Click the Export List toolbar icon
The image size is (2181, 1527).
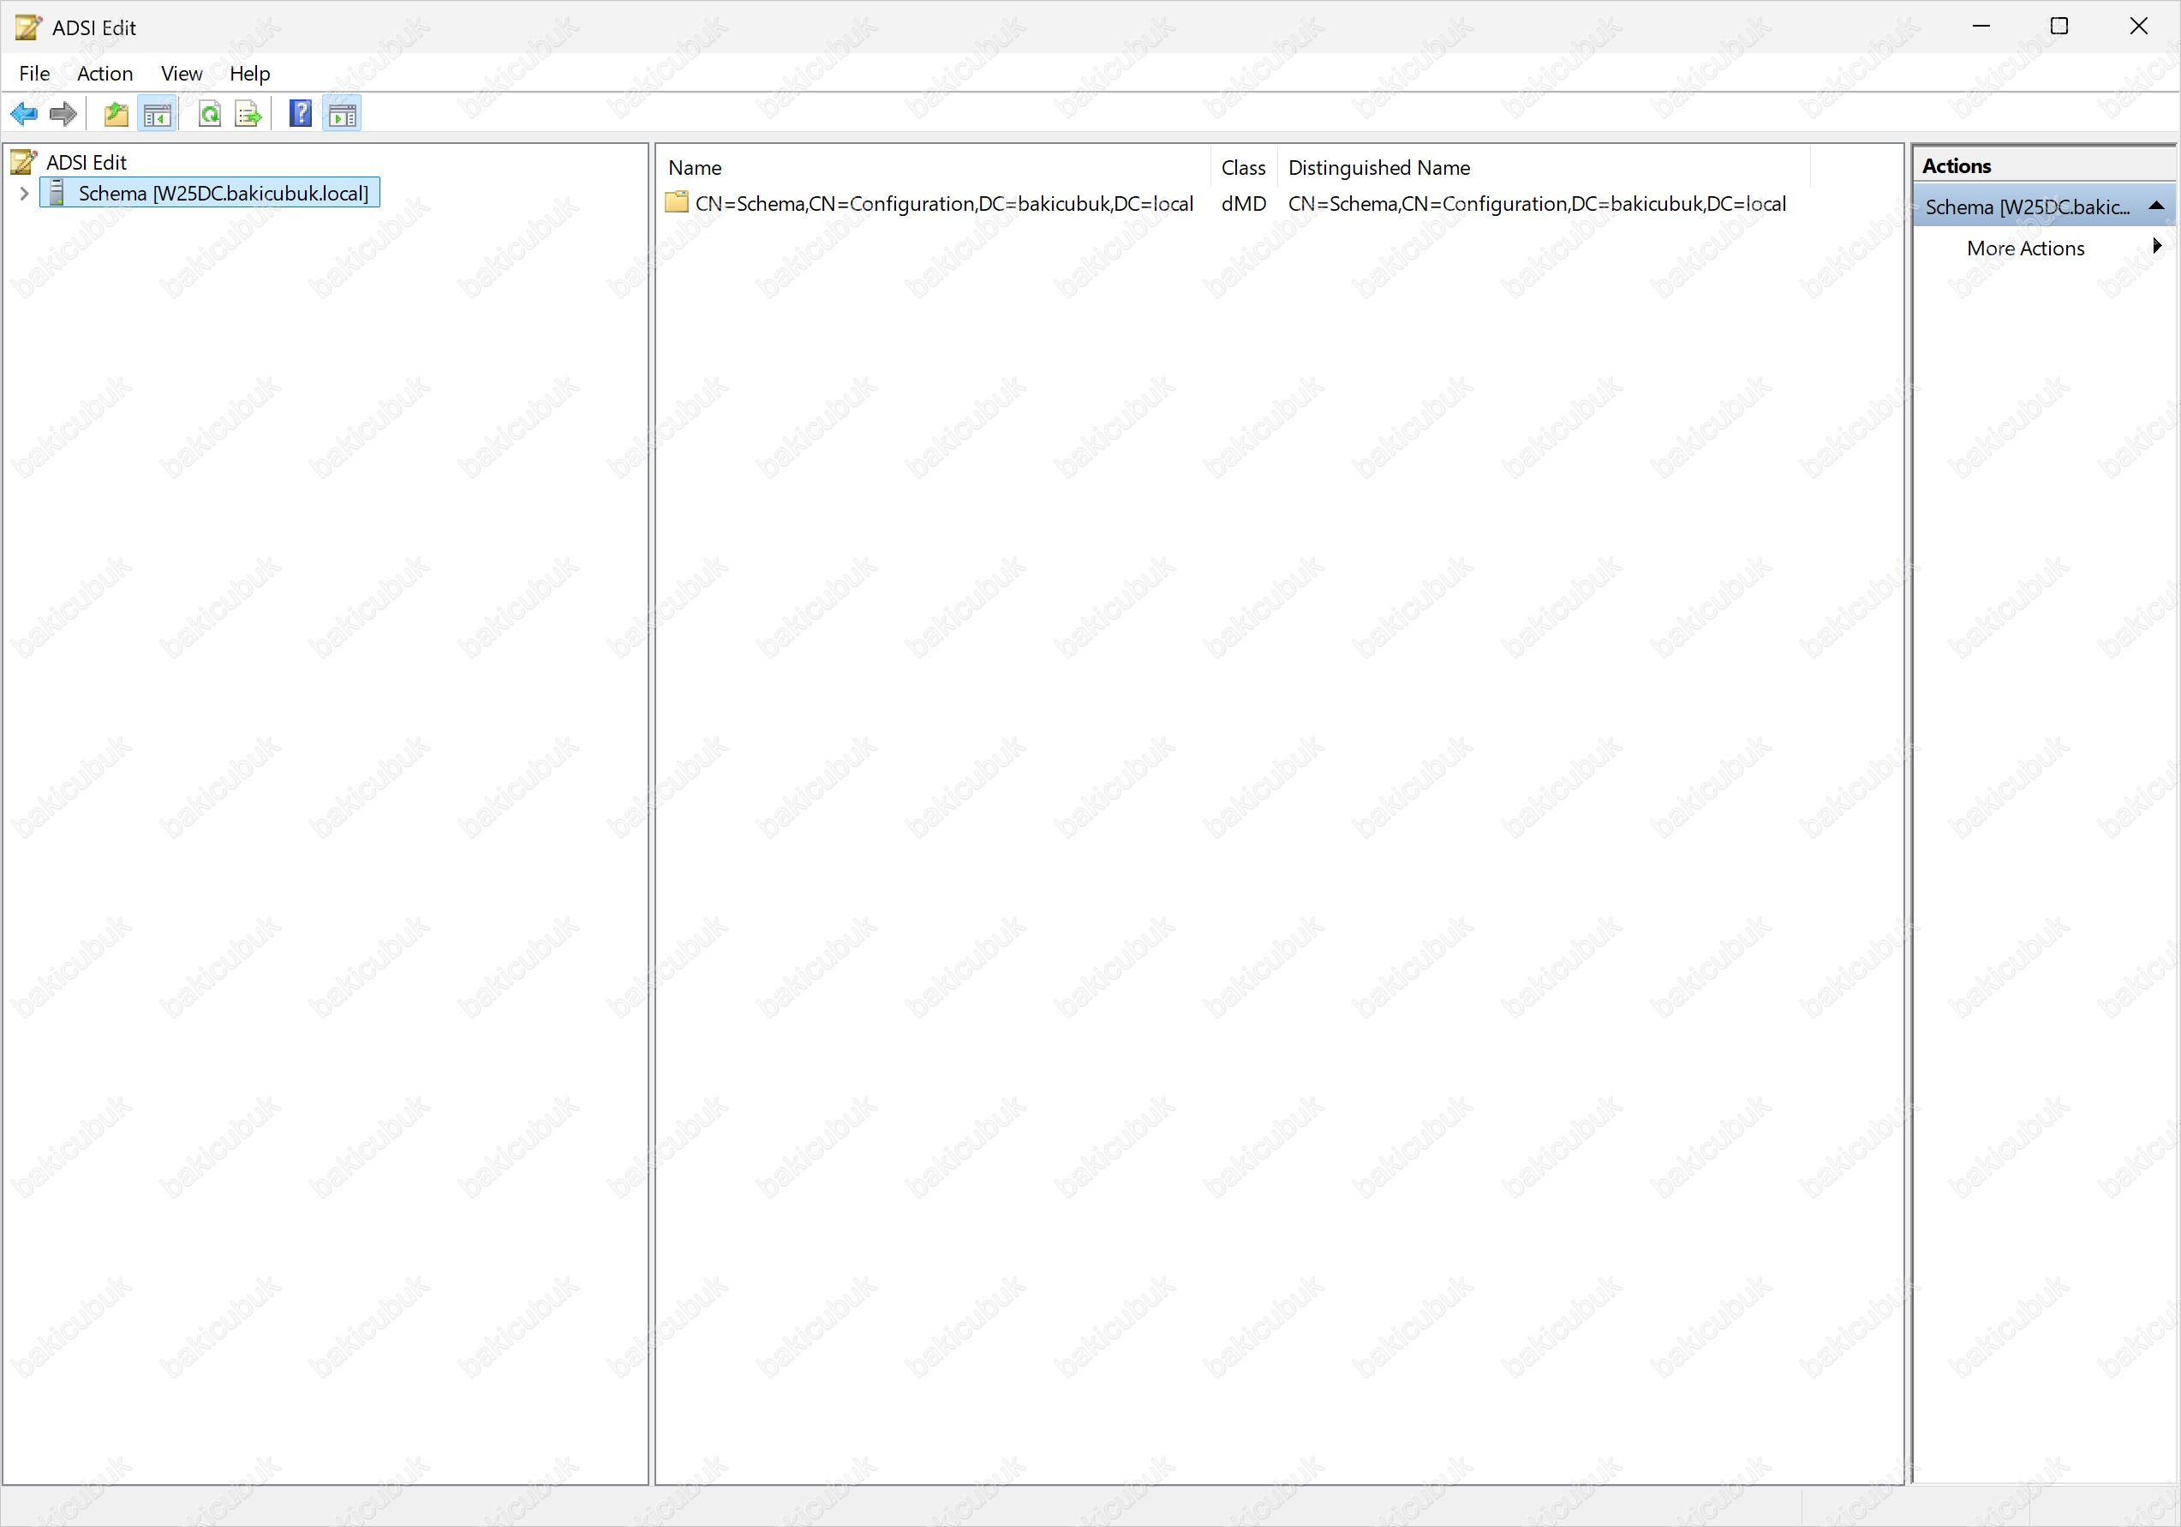[248, 114]
